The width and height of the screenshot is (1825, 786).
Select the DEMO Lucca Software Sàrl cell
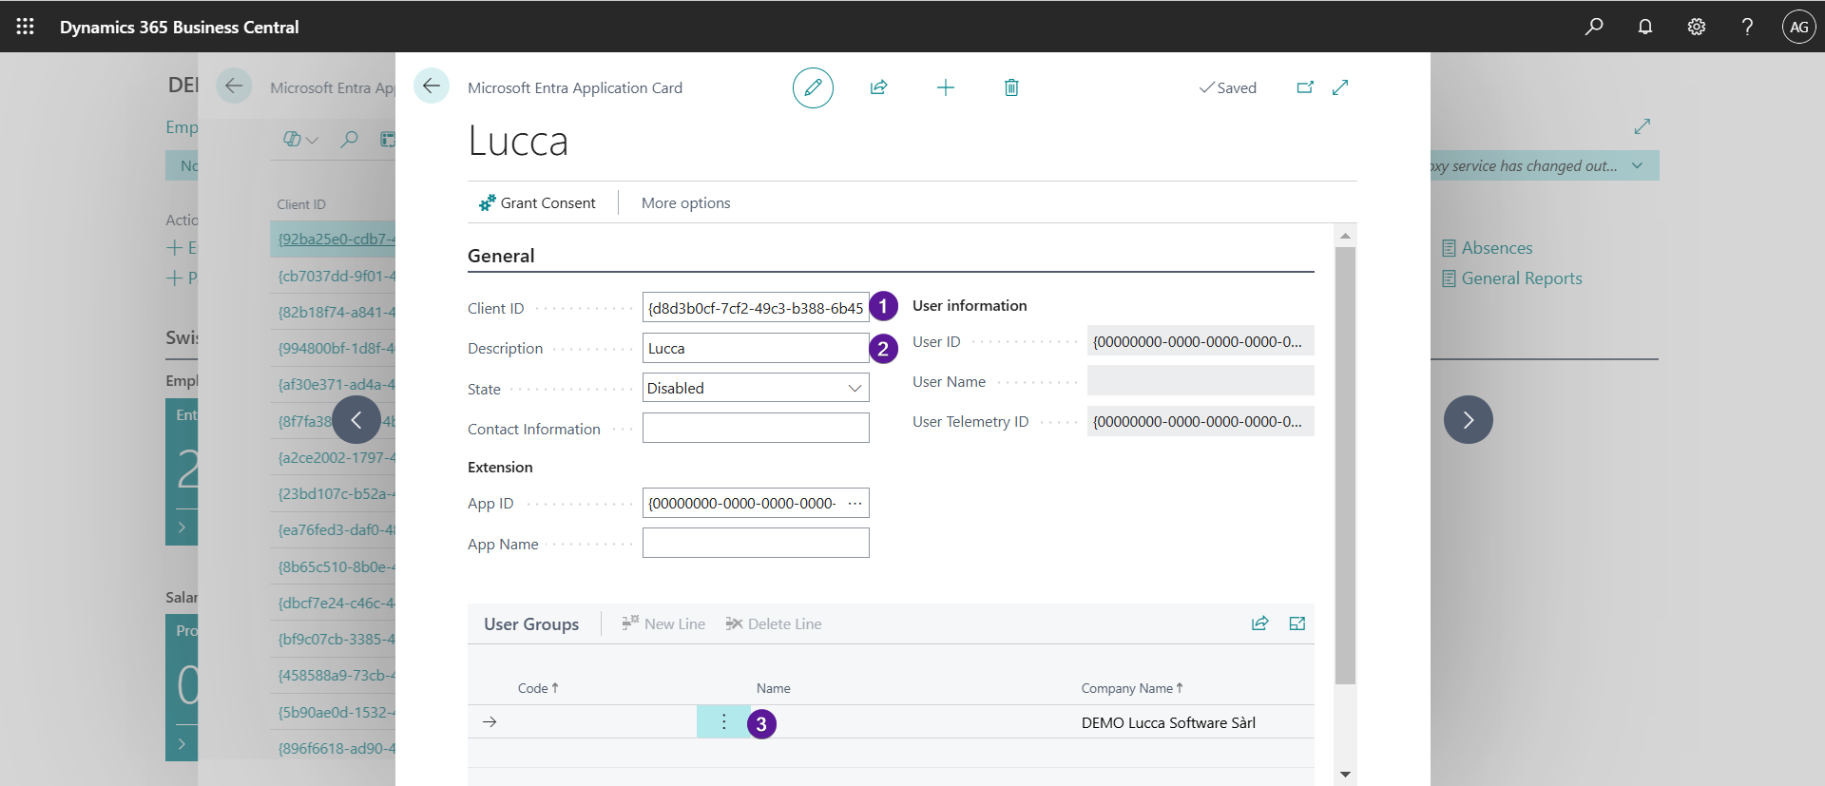coord(1168,722)
